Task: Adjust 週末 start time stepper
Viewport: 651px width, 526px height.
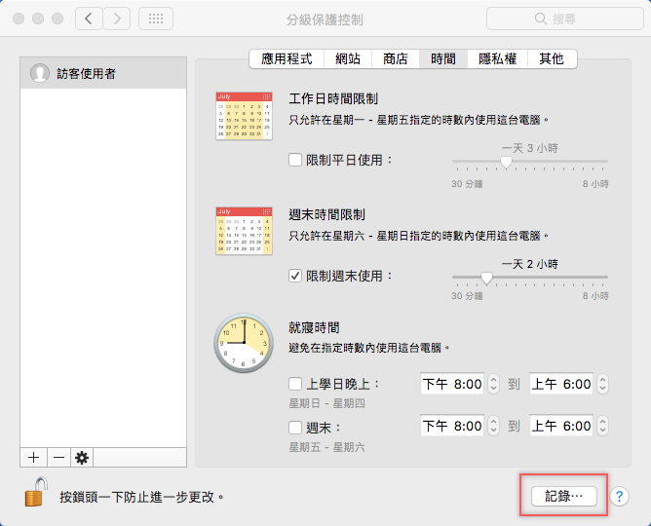Action: pos(493,426)
